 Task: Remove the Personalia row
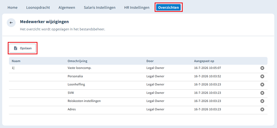point(262,76)
